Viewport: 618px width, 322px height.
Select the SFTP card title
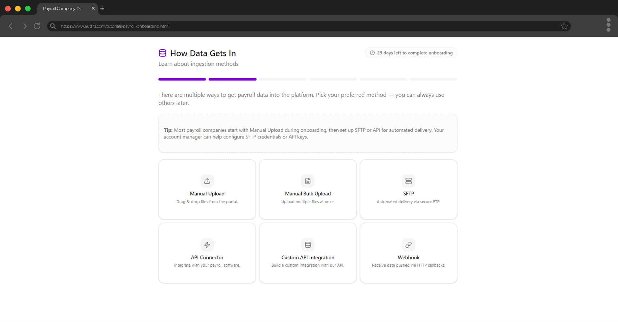[x=408, y=194]
